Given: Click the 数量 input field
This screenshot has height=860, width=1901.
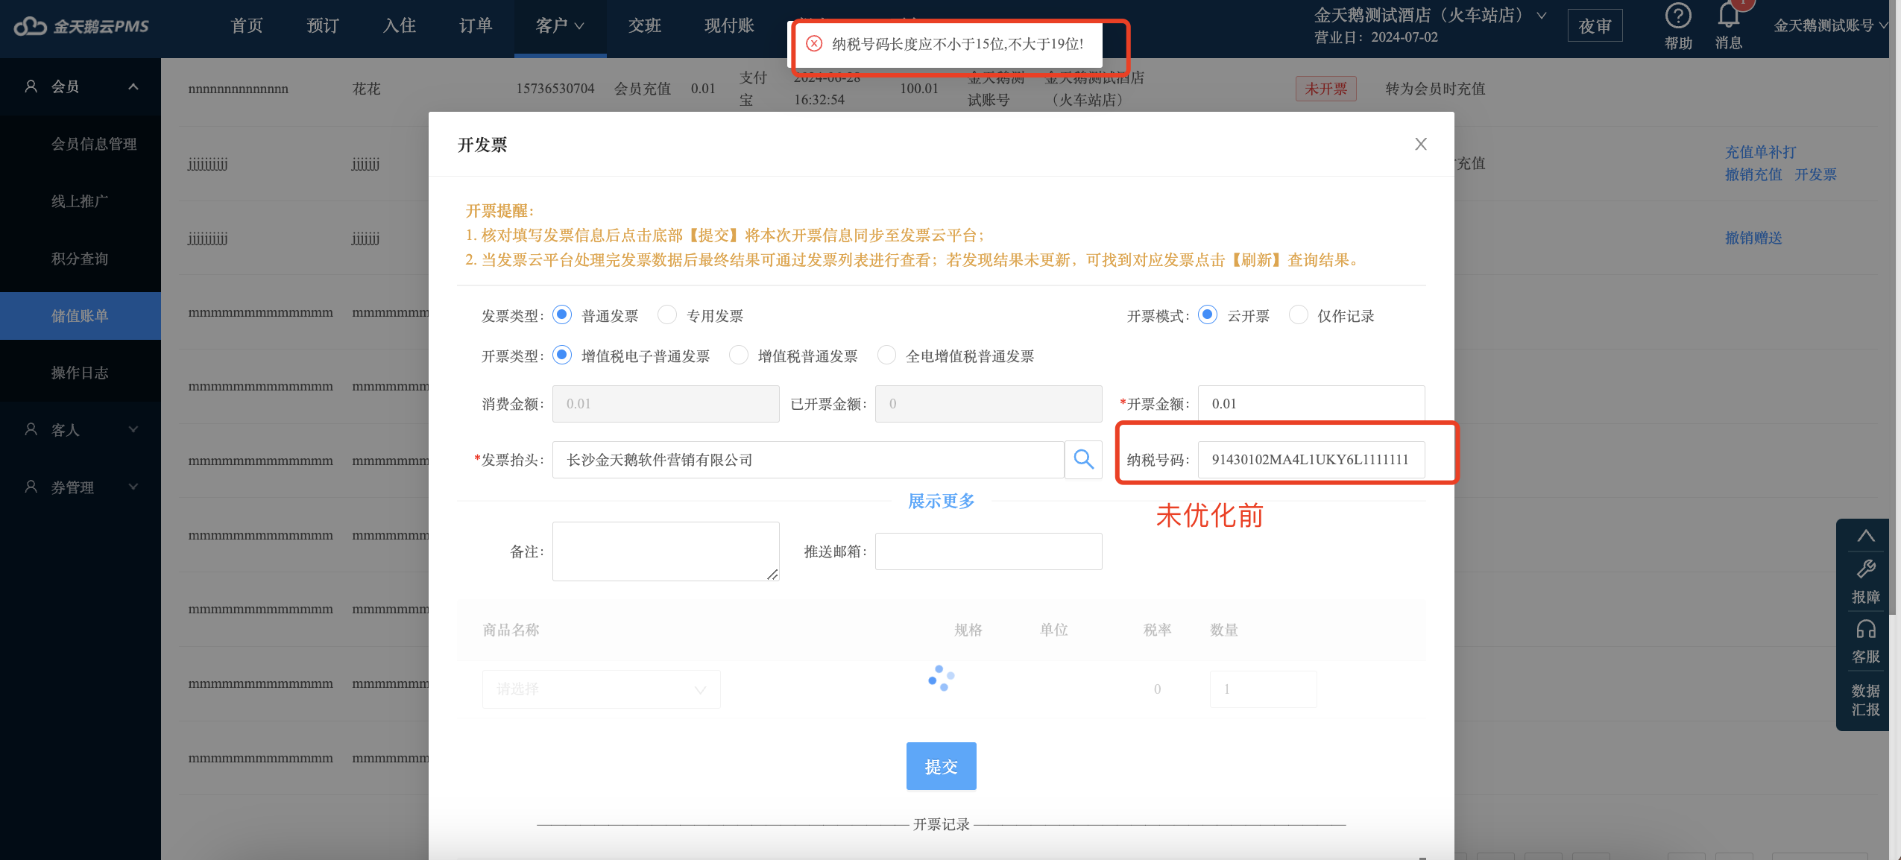Looking at the screenshot, I should 1263,689.
